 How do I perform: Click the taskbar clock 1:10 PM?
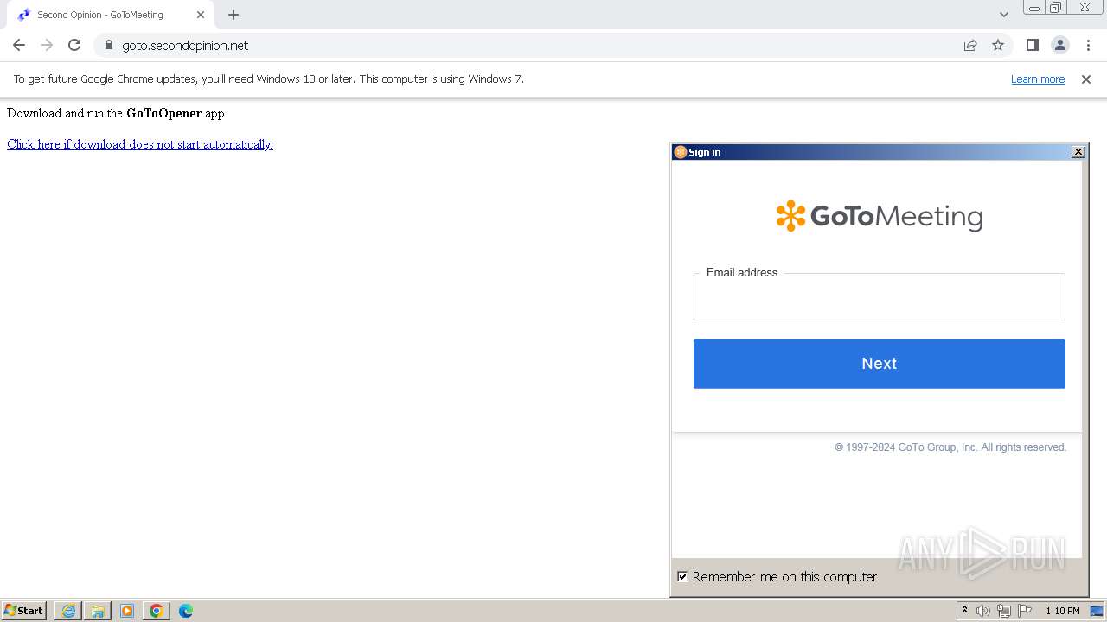point(1063,611)
